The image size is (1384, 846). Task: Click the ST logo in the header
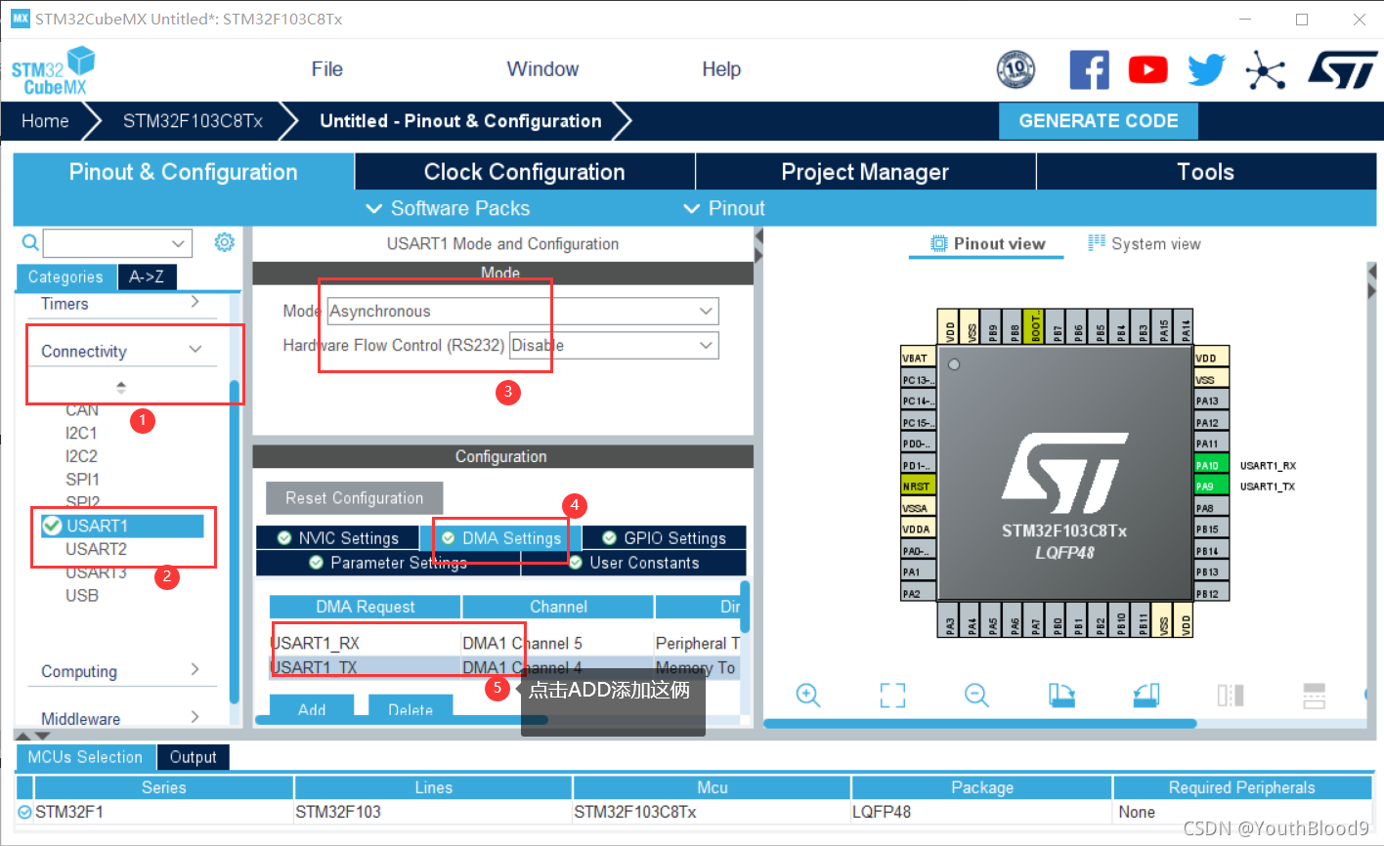coord(1342,70)
